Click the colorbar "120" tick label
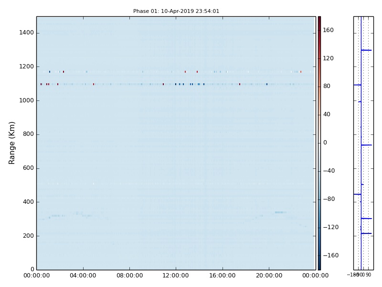This screenshot has width=382, height=287. (328, 58)
